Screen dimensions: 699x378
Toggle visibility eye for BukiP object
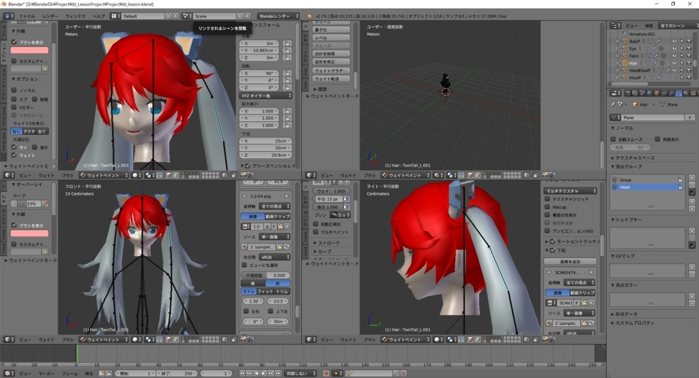pyautogui.click(x=674, y=42)
